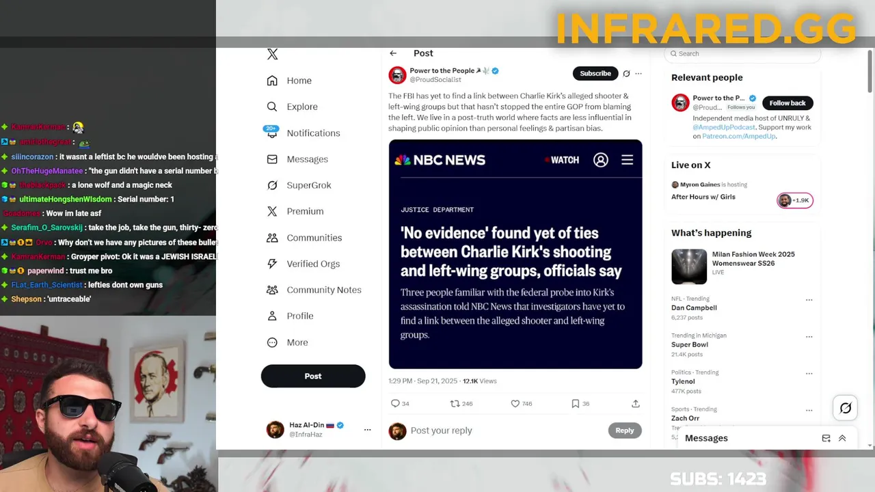Open the More circle icon

point(272,342)
